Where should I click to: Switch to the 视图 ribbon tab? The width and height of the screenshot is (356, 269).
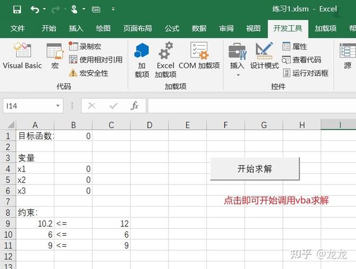pyautogui.click(x=253, y=29)
